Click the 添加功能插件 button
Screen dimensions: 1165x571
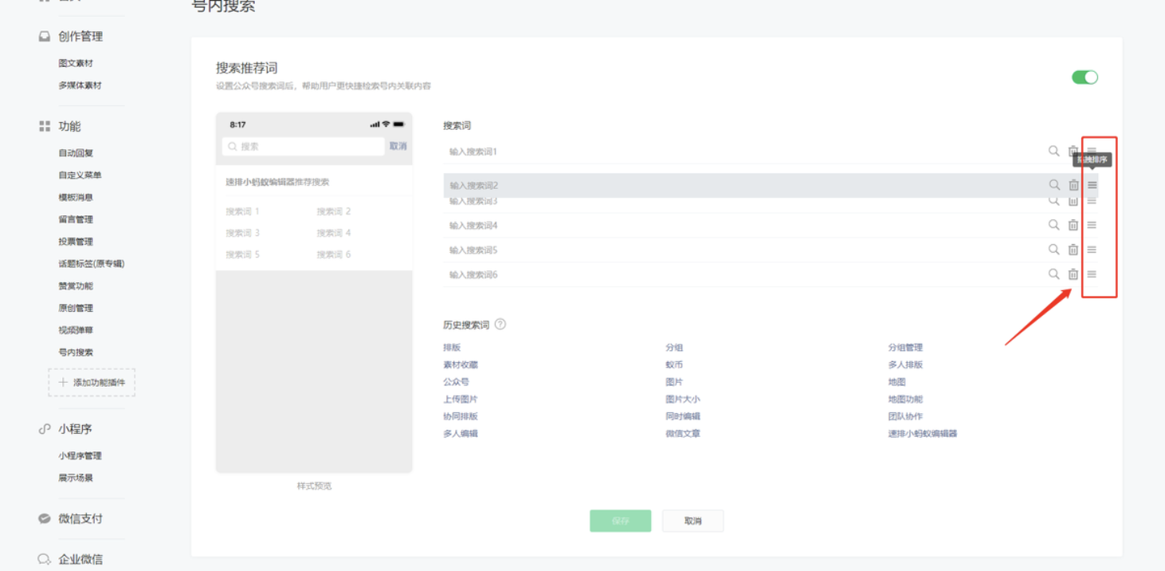92,383
